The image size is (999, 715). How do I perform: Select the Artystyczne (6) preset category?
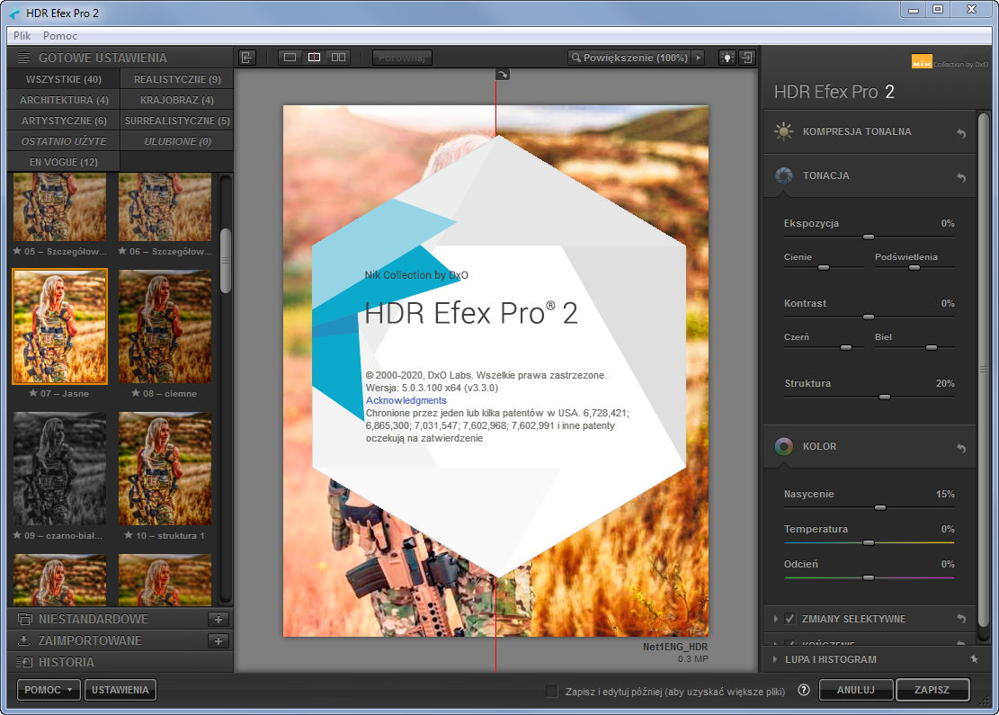pos(63,121)
